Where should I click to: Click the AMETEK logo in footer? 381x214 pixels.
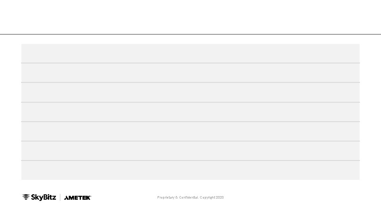[77, 198]
